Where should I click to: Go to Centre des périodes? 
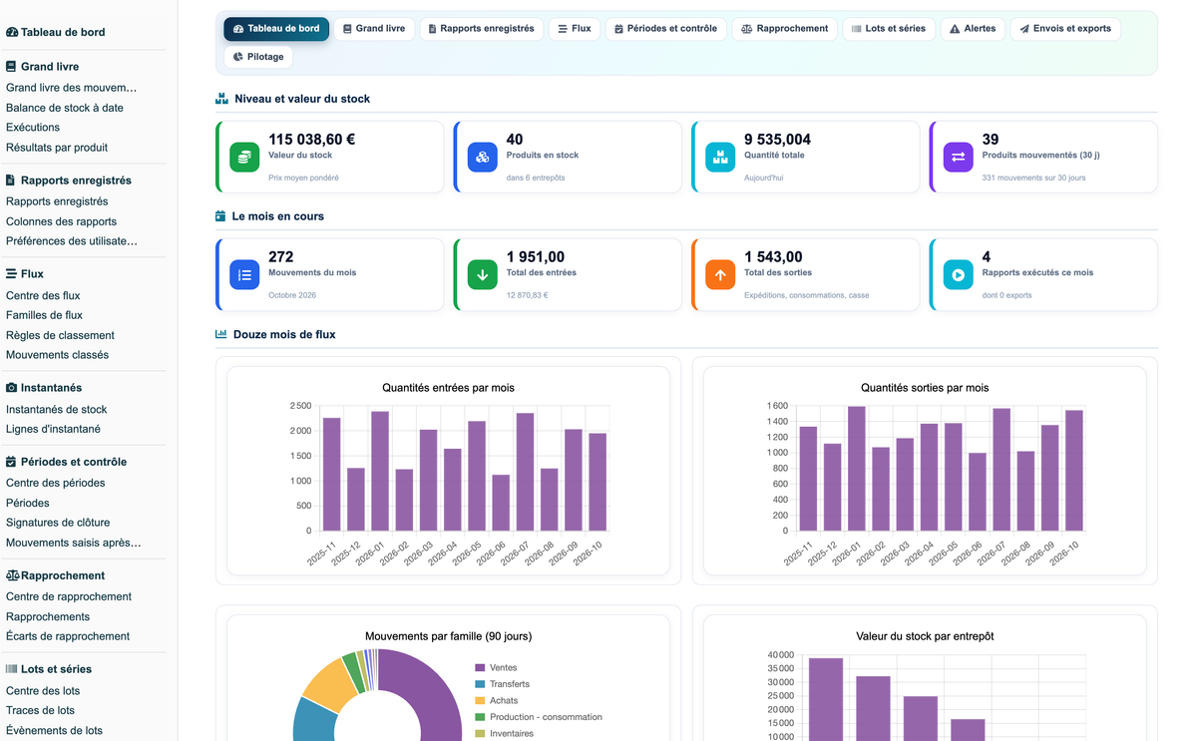56,483
